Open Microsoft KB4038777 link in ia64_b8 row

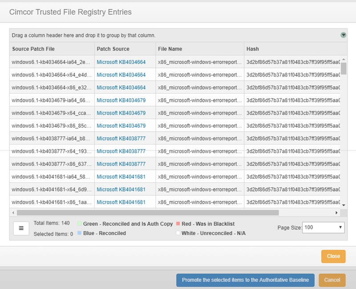coord(121,138)
